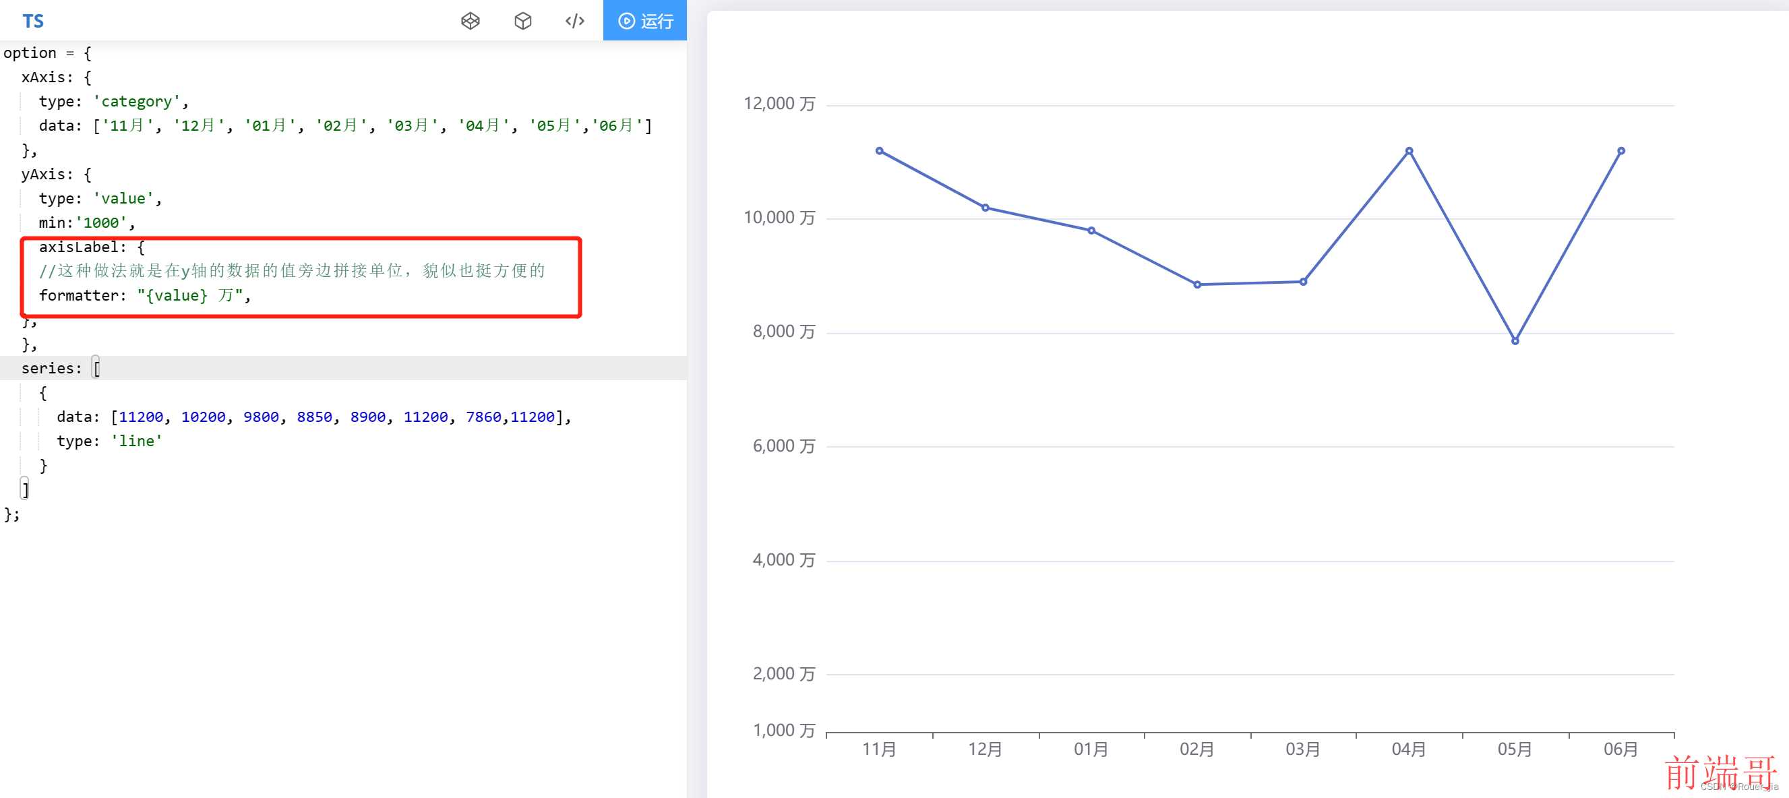Click the series data array line
The width and height of the screenshot is (1789, 798).
[314, 417]
